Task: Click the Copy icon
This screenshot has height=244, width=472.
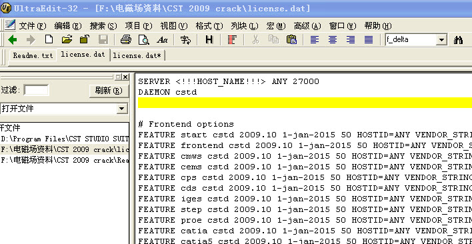Action: click(x=273, y=40)
